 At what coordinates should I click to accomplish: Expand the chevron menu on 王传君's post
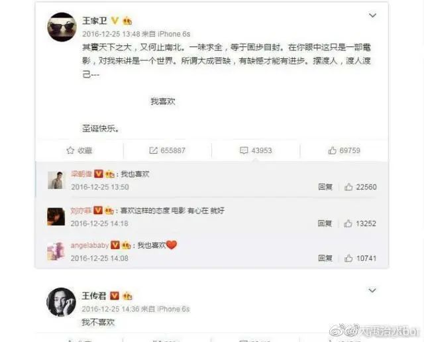pos(372,290)
